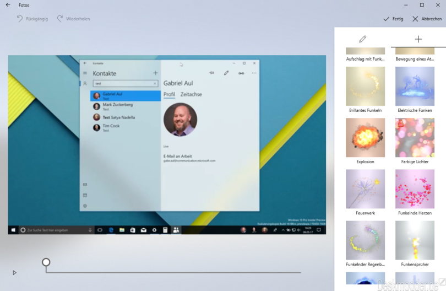Switch to the plus effects tab

coord(418,39)
